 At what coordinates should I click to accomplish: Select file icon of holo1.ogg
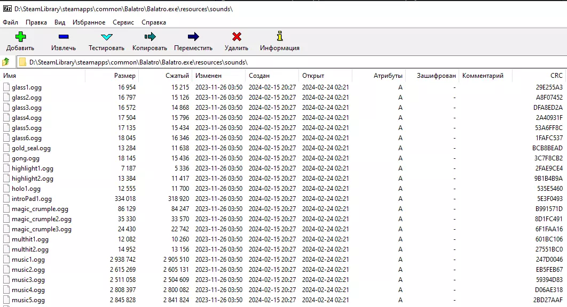pos(6,188)
